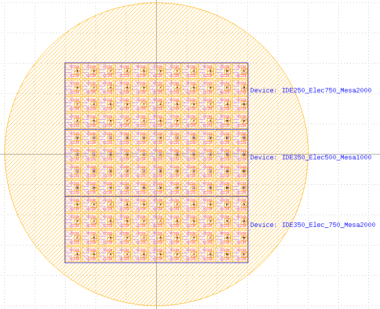Select the blue-outlined IDE350_Elec_750_Mesa2000 device array
380x309 pixels.
click(156, 229)
